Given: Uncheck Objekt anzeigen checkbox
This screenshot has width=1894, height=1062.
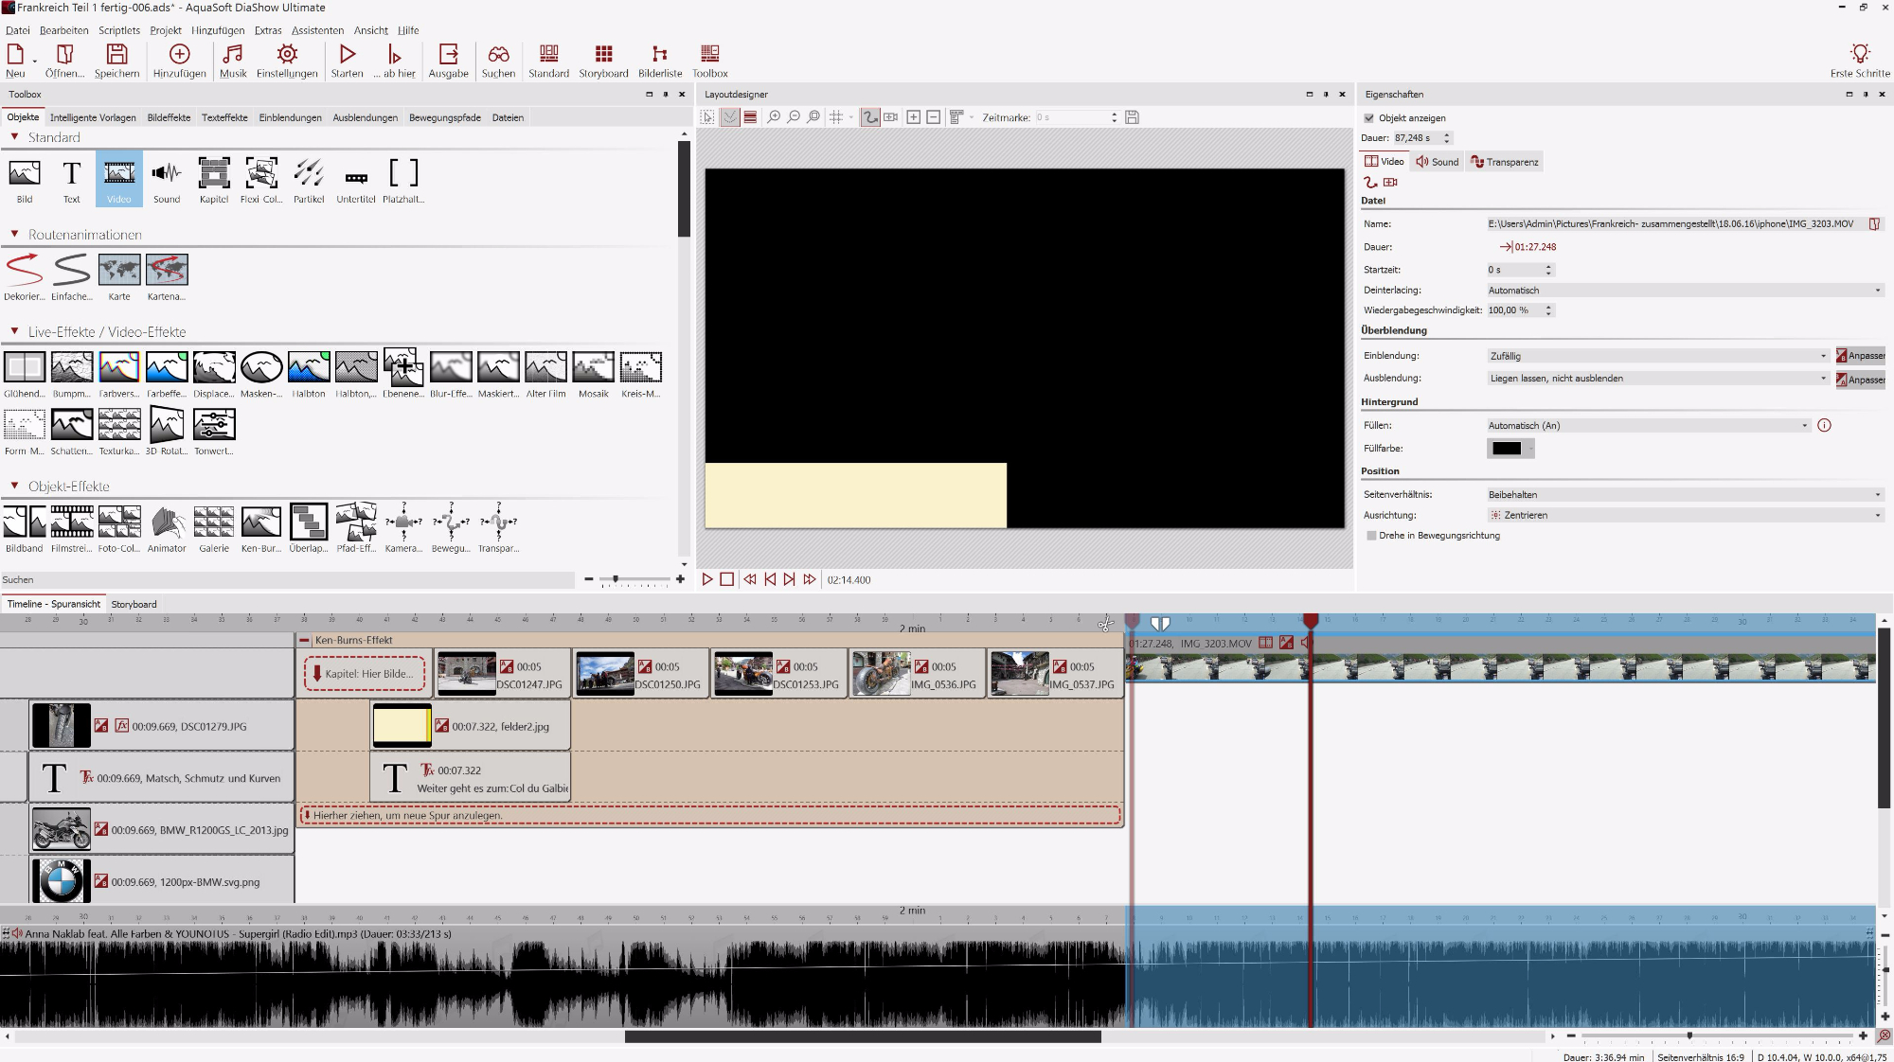Looking at the screenshot, I should [1368, 118].
